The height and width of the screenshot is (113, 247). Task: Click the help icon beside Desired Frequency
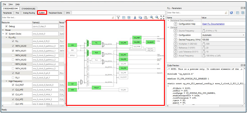[175, 40]
